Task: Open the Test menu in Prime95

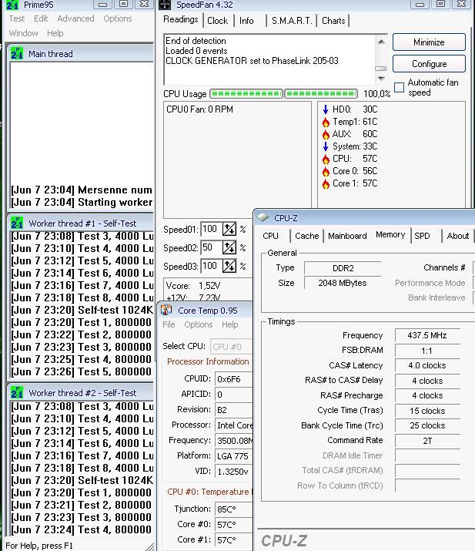Action: click(x=17, y=18)
